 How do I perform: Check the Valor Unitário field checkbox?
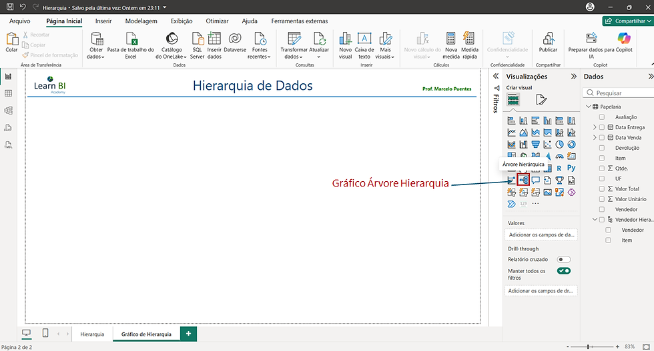pyautogui.click(x=602, y=199)
